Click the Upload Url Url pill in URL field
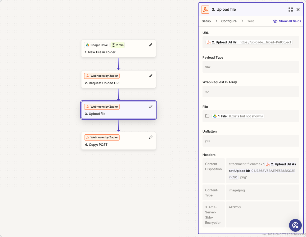306x237 pixels. (x=249, y=42)
